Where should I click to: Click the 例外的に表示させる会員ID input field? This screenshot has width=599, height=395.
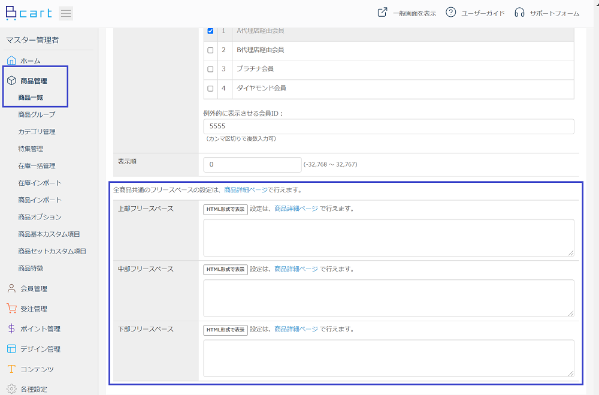point(389,126)
